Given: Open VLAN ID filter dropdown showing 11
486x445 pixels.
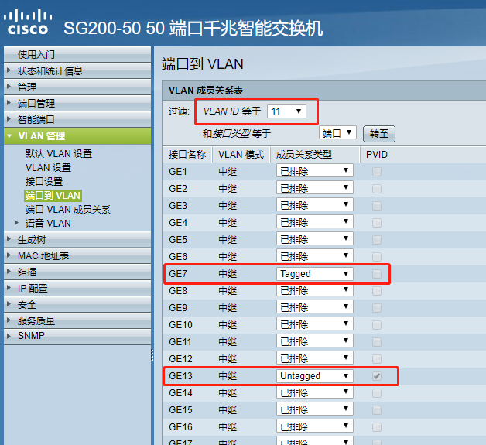Looking at the screenshot, I should 286,111.
